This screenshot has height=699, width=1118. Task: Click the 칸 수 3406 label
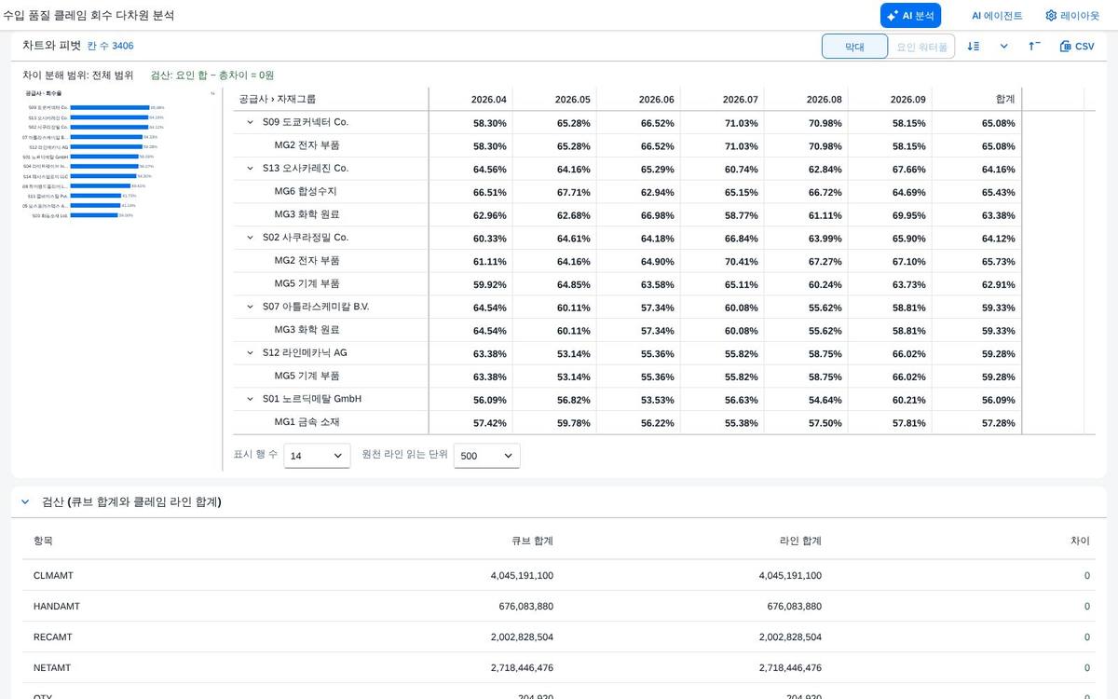(x=110, y=46)
